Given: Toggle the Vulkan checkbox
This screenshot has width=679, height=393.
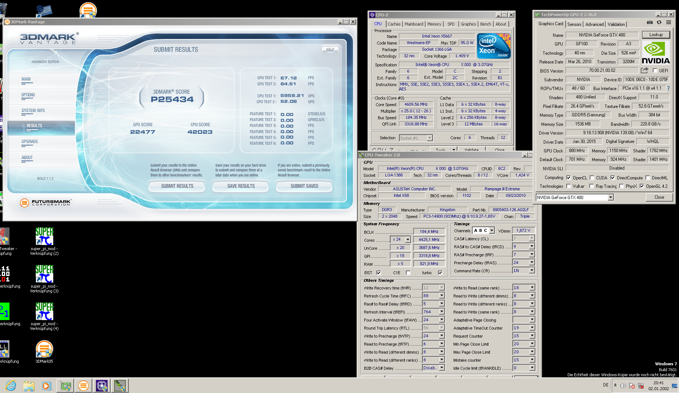Looking at the screenshot, I should coord(569,186).
